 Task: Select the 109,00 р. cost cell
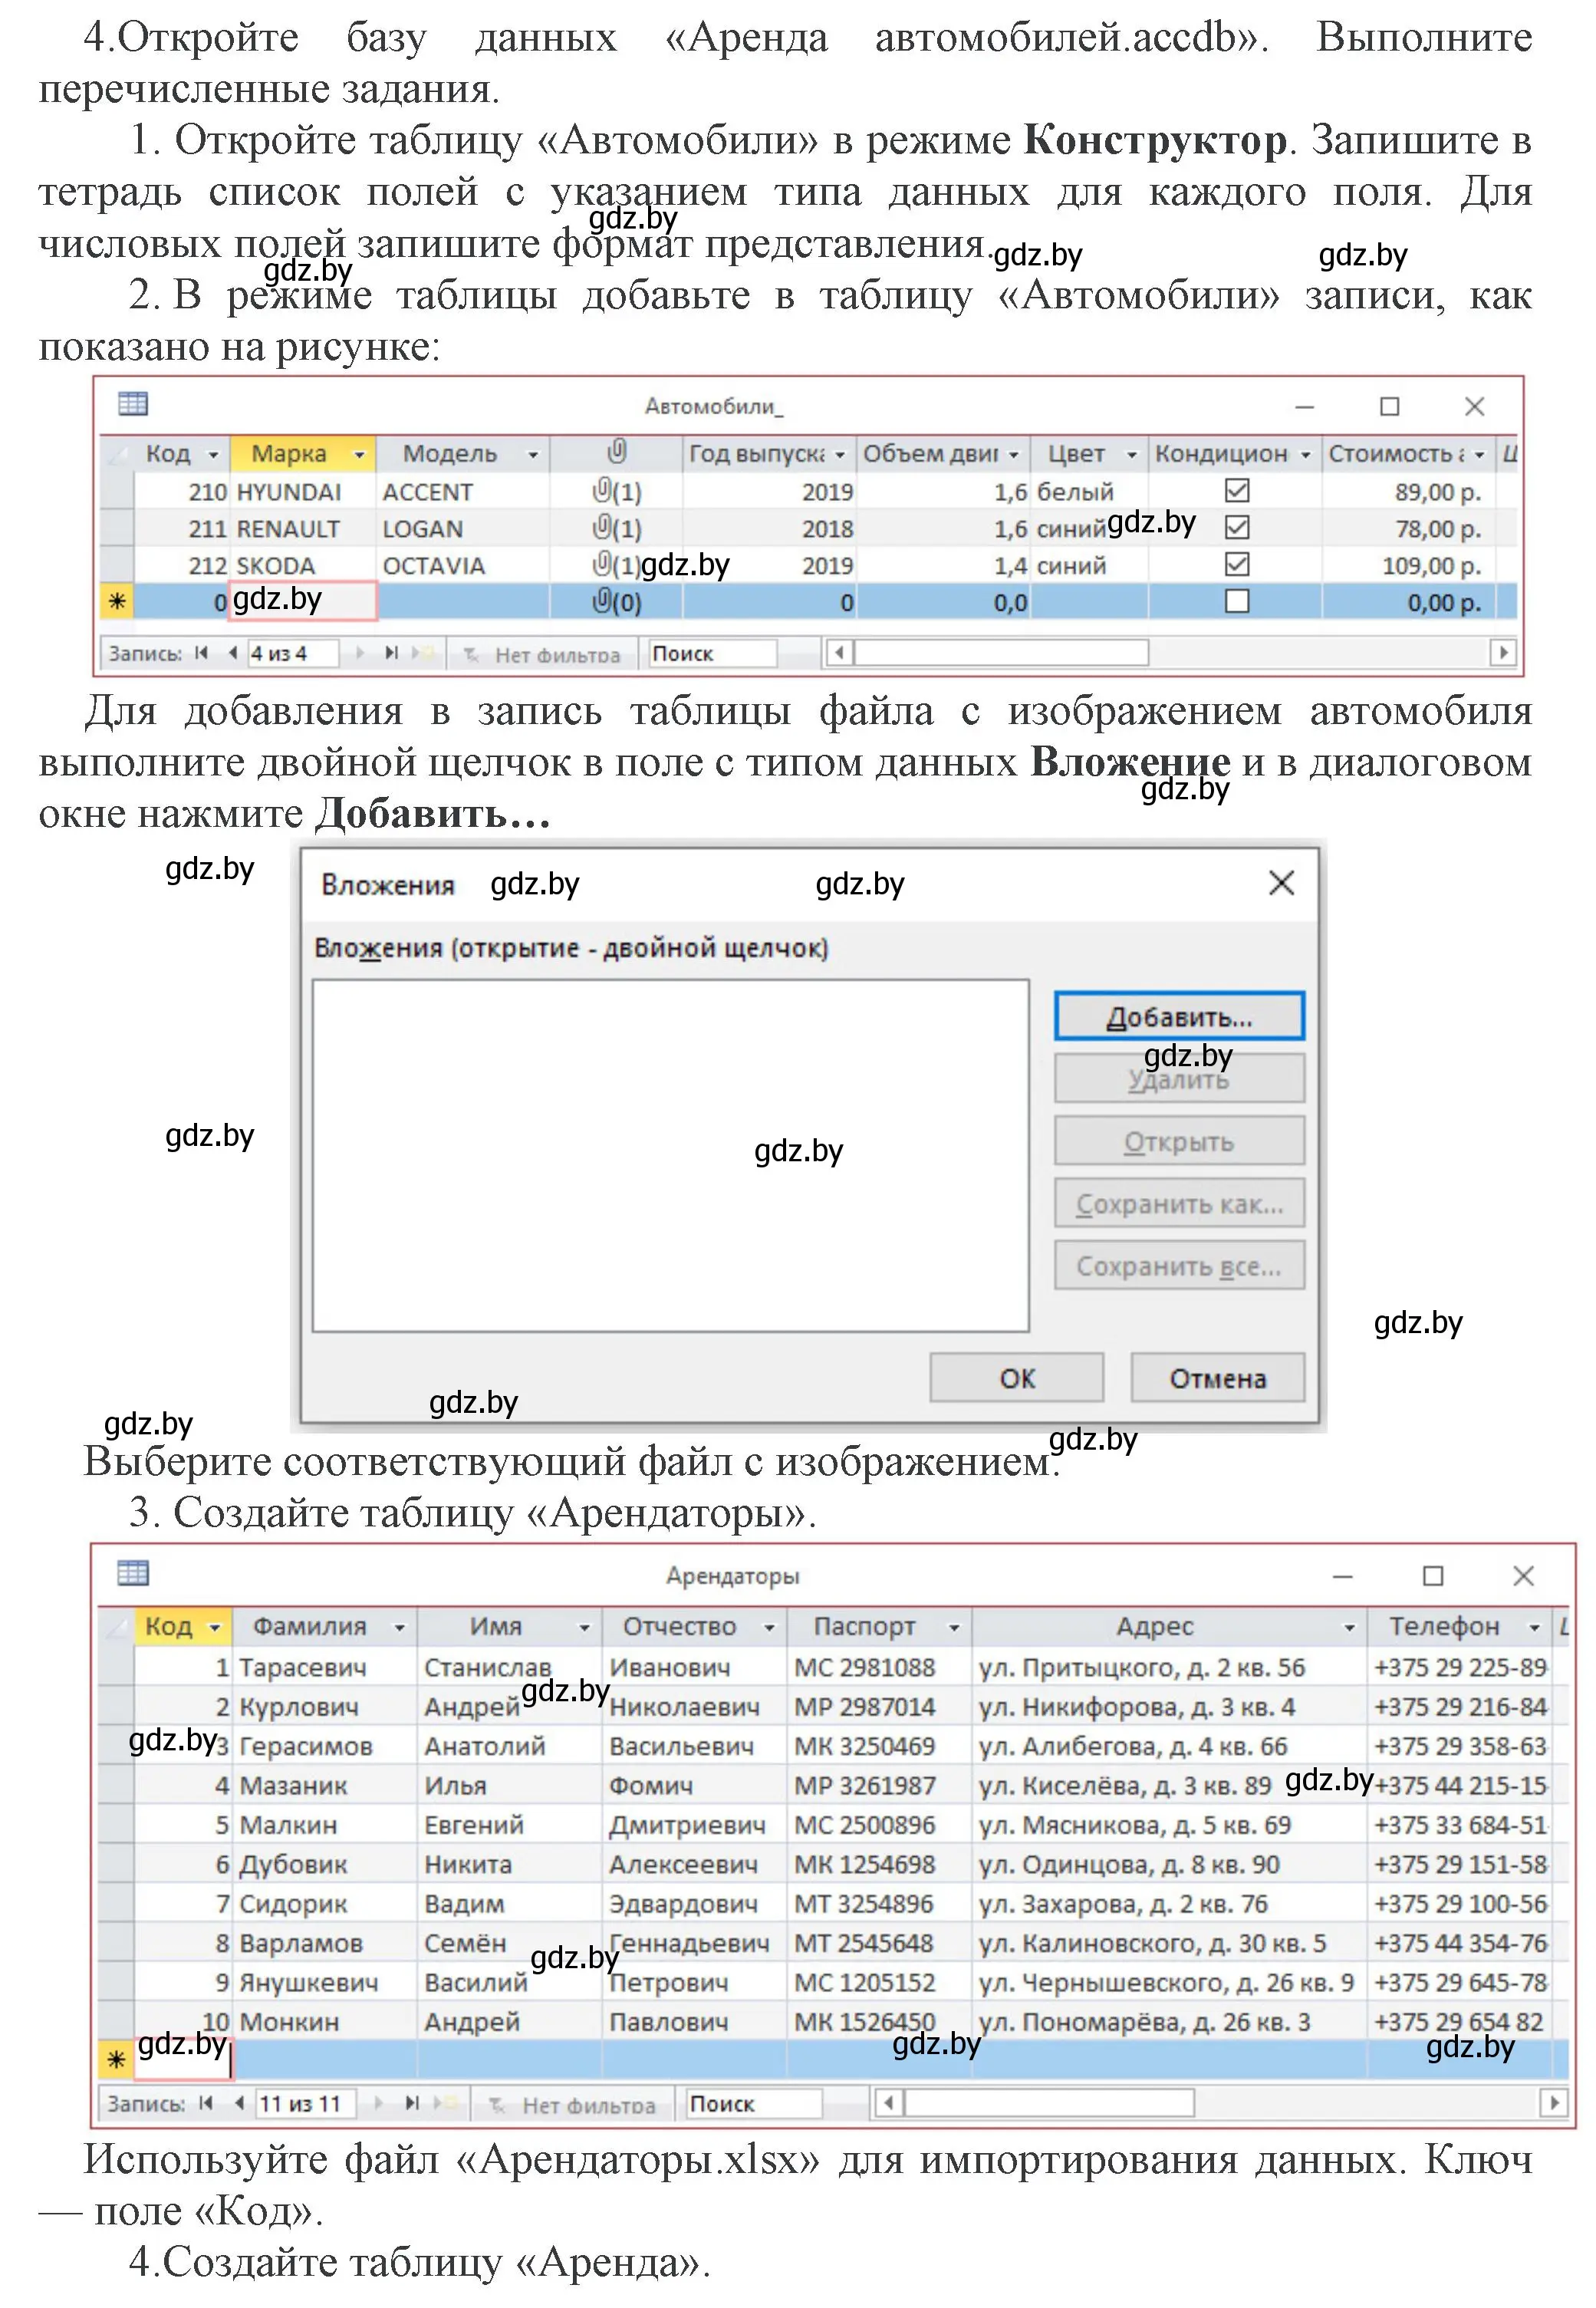[1408, 565]
